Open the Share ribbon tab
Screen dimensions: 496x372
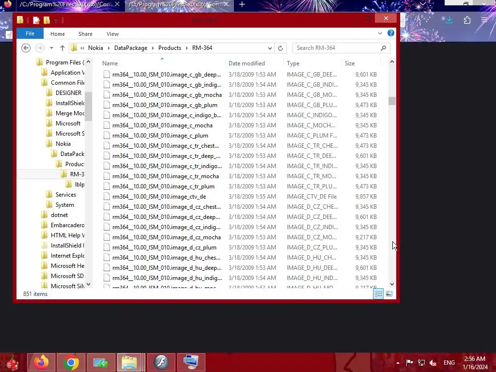tap(85, 34)
